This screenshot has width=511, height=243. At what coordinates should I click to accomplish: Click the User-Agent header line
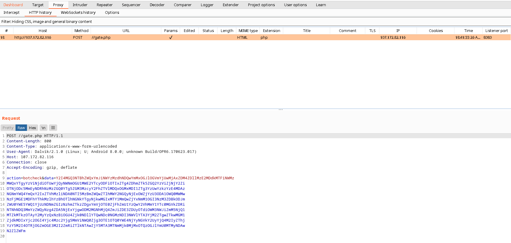[x=102, y=151]
